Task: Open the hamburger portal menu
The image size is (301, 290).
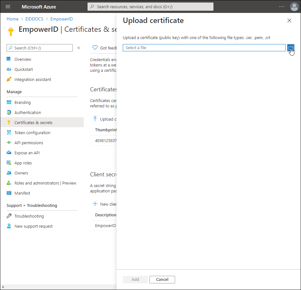Action: pyautogui.click(x=8, y=7)
